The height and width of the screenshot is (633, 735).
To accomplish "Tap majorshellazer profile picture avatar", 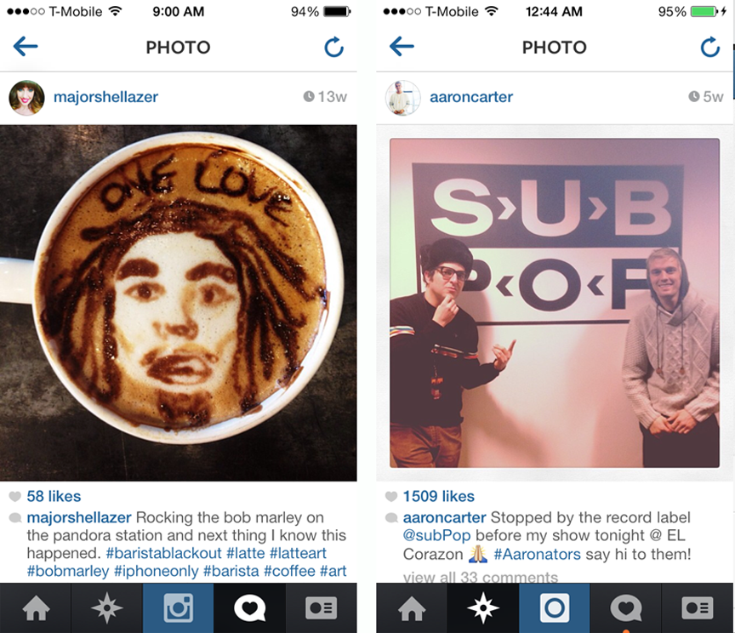I will [x=26, y=98].
